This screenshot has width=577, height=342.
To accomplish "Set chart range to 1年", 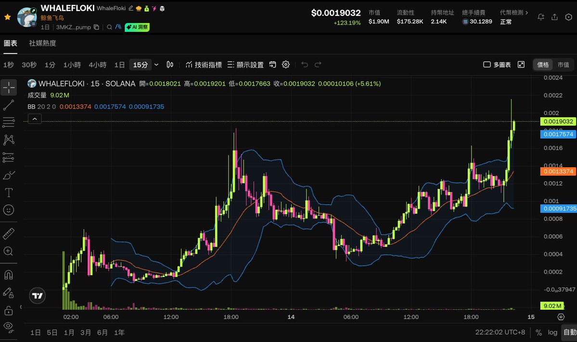I will pyautogui.click(x=119, y=332).
